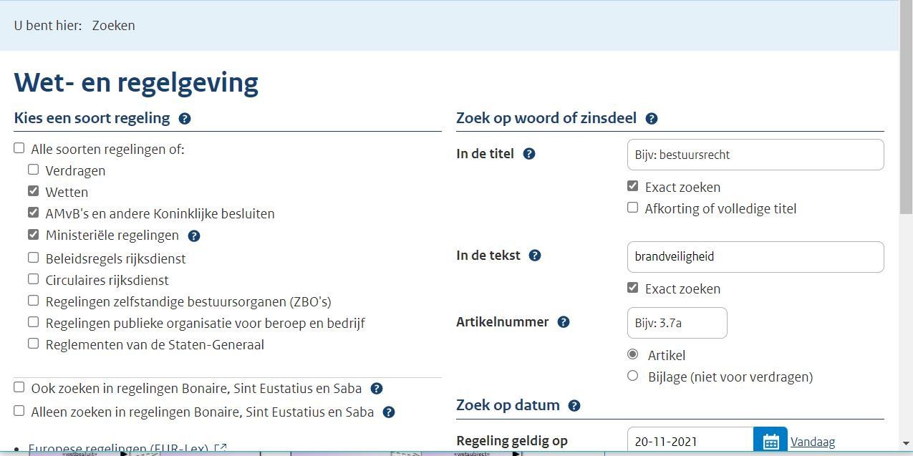Uncheck the Wetten checkbox

(x=34, y=191)
